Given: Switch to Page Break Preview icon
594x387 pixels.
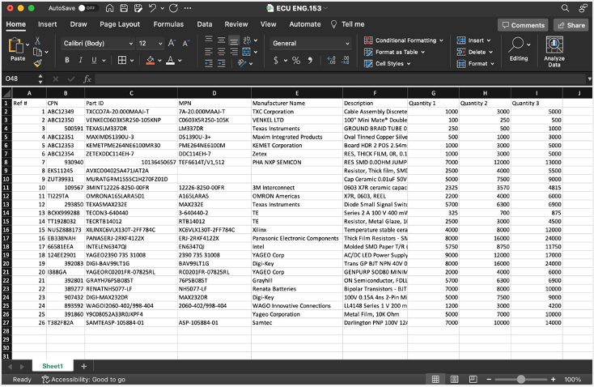Looking at the screenshot, I should pos(473,380).
